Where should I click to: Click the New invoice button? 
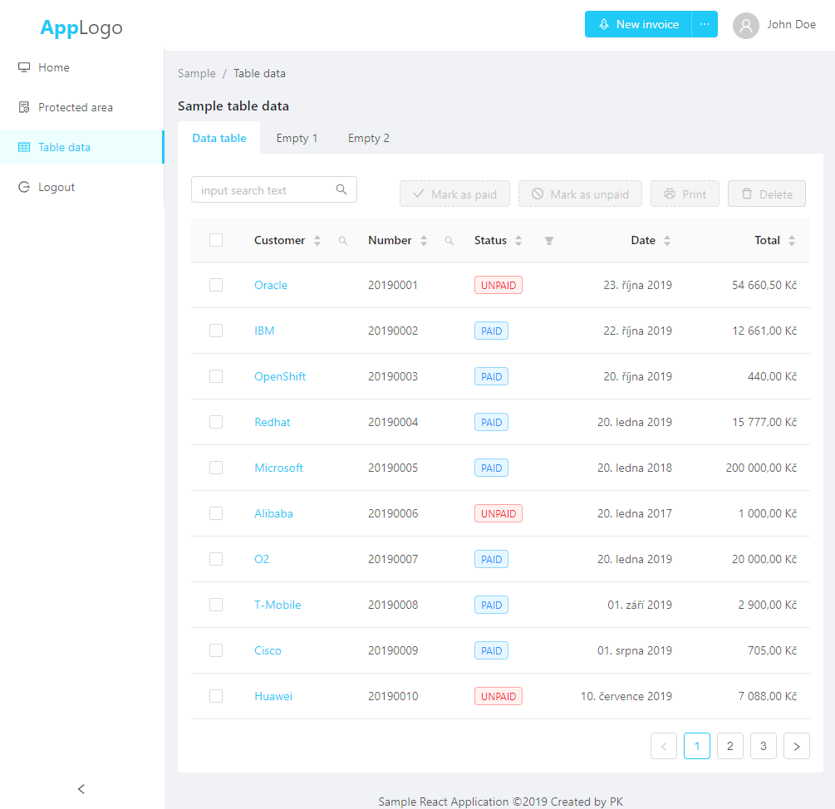(x=638, y=24)
